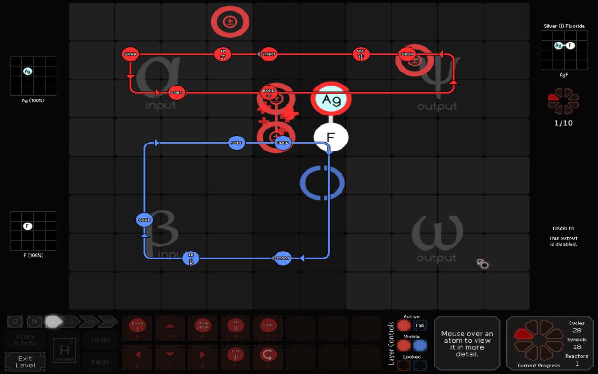The height and width of the screenshot is (374, 598).
Task: Toggle blue layer visibility
Action: pyautogui.click(x=420, y=345)
